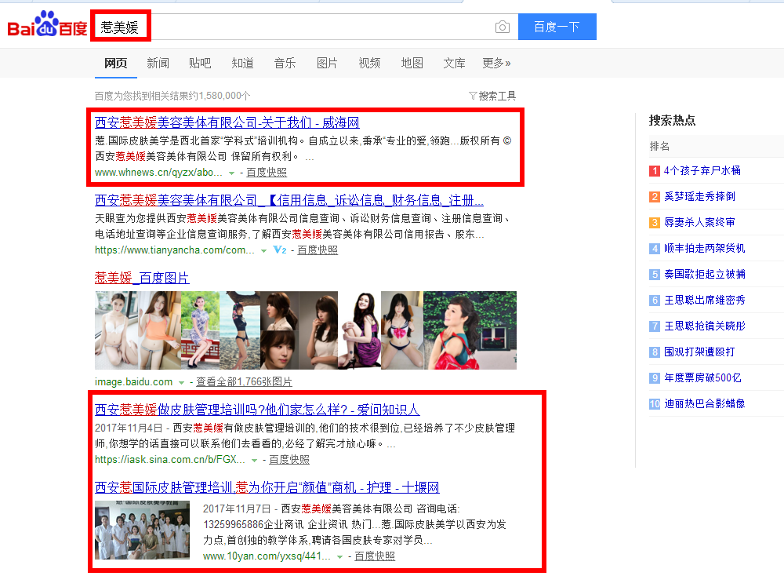Switch to the 图片 tab
This screenshot has height=576, width=784.
click(327, 63)
